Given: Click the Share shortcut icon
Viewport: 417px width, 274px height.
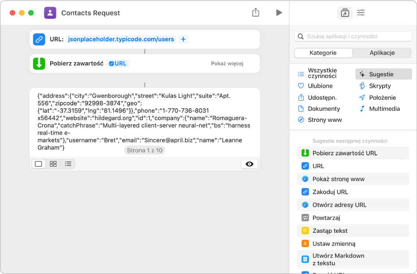Looking at the screenshot, I should click(x=255, y=13).
